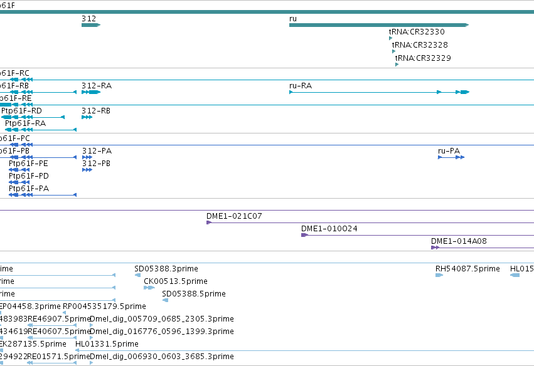The image size is (534, 366).
Task: Select the Ptp61F-PA protein label
Action: click(29, 189)
